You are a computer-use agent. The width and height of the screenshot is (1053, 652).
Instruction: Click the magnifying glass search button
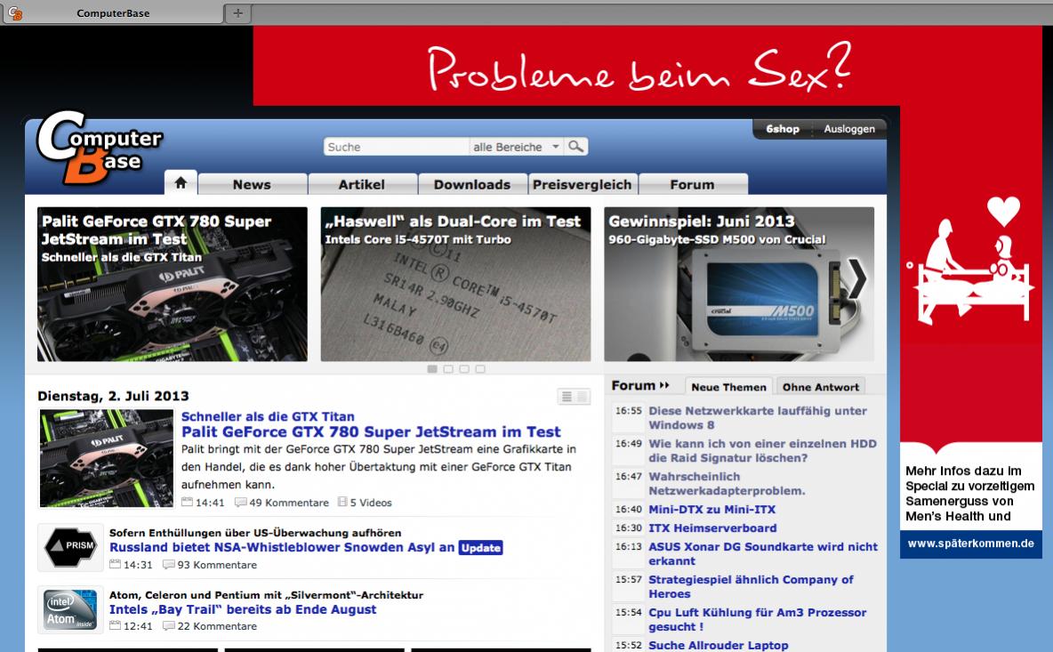tap(575, 147)
